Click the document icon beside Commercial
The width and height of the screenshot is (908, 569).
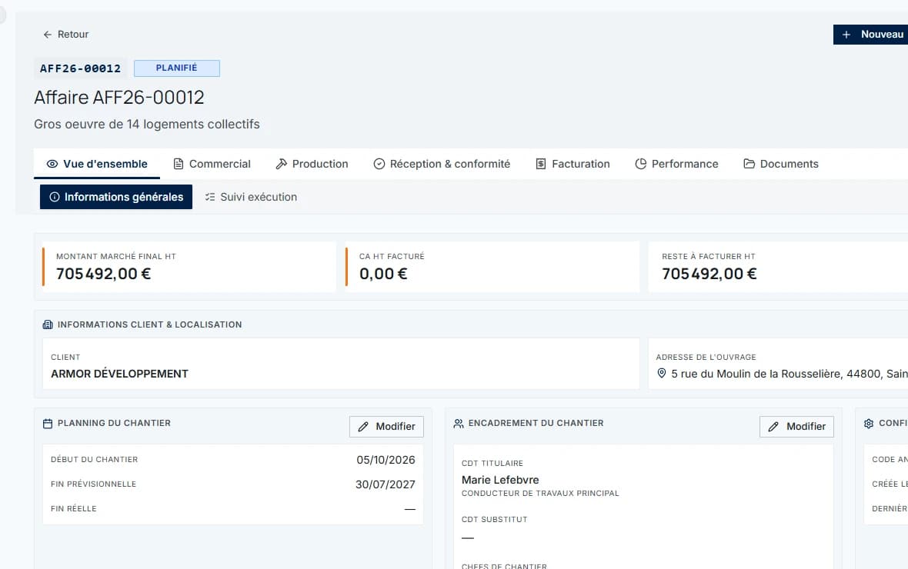(179, 164)
